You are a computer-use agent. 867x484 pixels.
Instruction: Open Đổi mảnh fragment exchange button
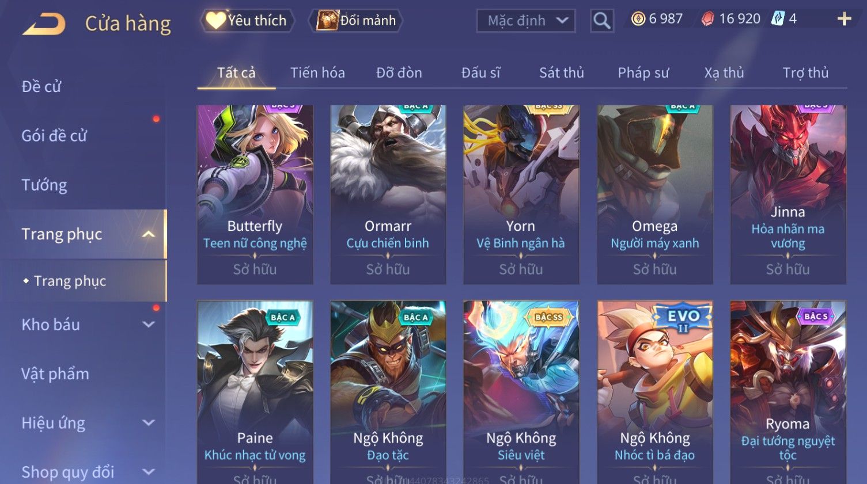(355, 21)
